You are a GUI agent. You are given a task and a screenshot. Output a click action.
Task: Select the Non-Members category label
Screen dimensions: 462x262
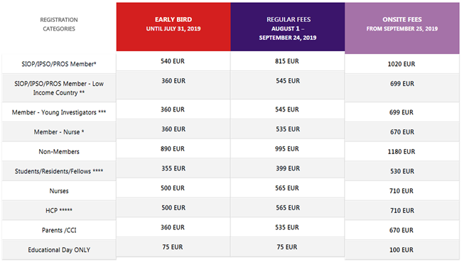[x=59, y=152]
